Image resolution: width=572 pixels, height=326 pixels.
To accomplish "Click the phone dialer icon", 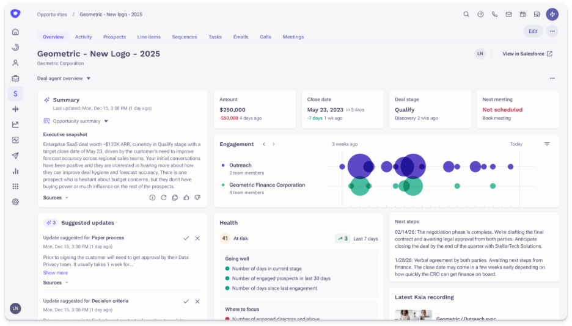I will coord(494,14).
